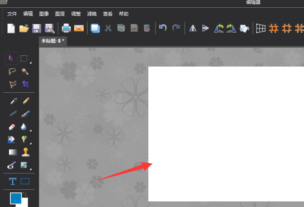Select the lasso tool
304x207 pixels.
tap(12, 71)
